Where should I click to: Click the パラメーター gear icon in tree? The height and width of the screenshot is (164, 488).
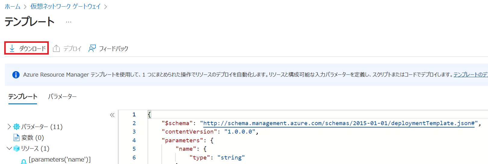[x=17, y=127]
